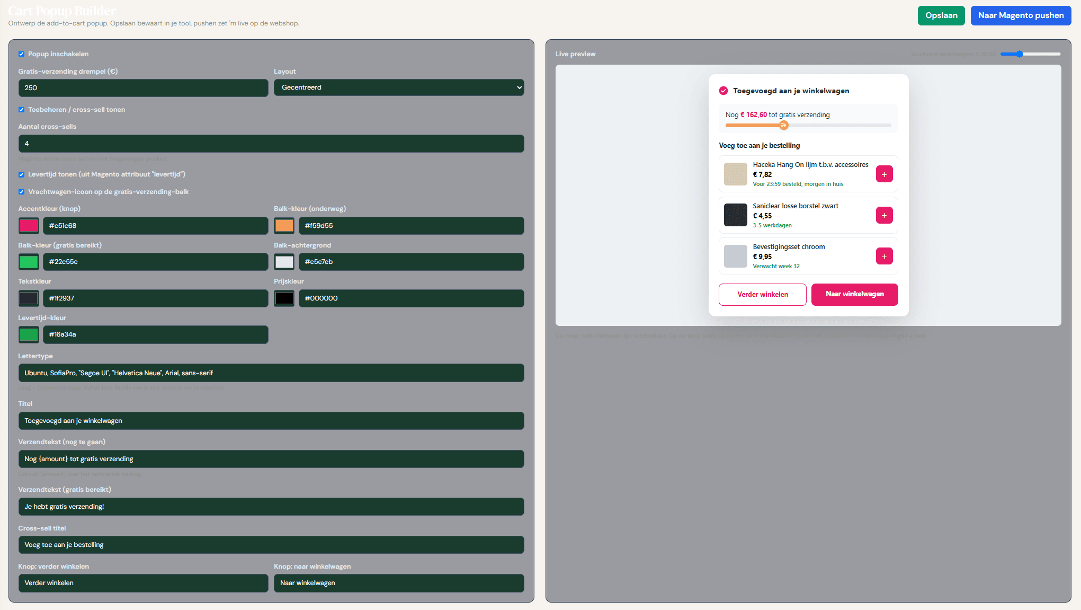The image size is (1081, 610).
Task: Click the Cross-sell titel field
Action: coord(271,545)
